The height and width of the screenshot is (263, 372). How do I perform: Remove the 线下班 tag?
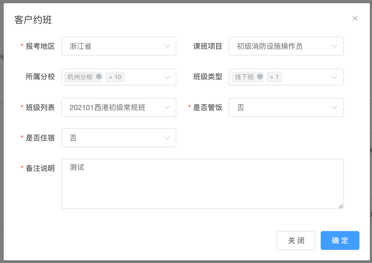point(260,77)
